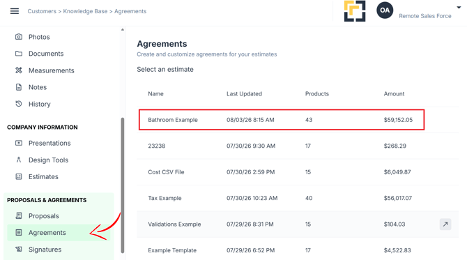Image resolution: width=467 pixels, height=260 pixels.
Task: Select the Tax Example estimate
Action: [298, 198]
